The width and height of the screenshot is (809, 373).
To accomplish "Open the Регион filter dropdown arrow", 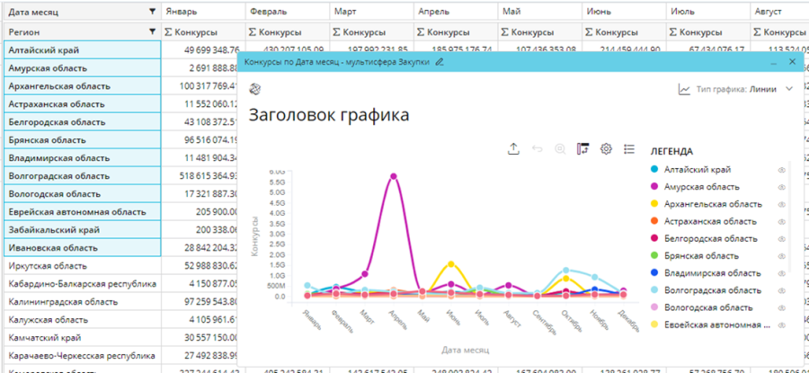I will [151, 31].
